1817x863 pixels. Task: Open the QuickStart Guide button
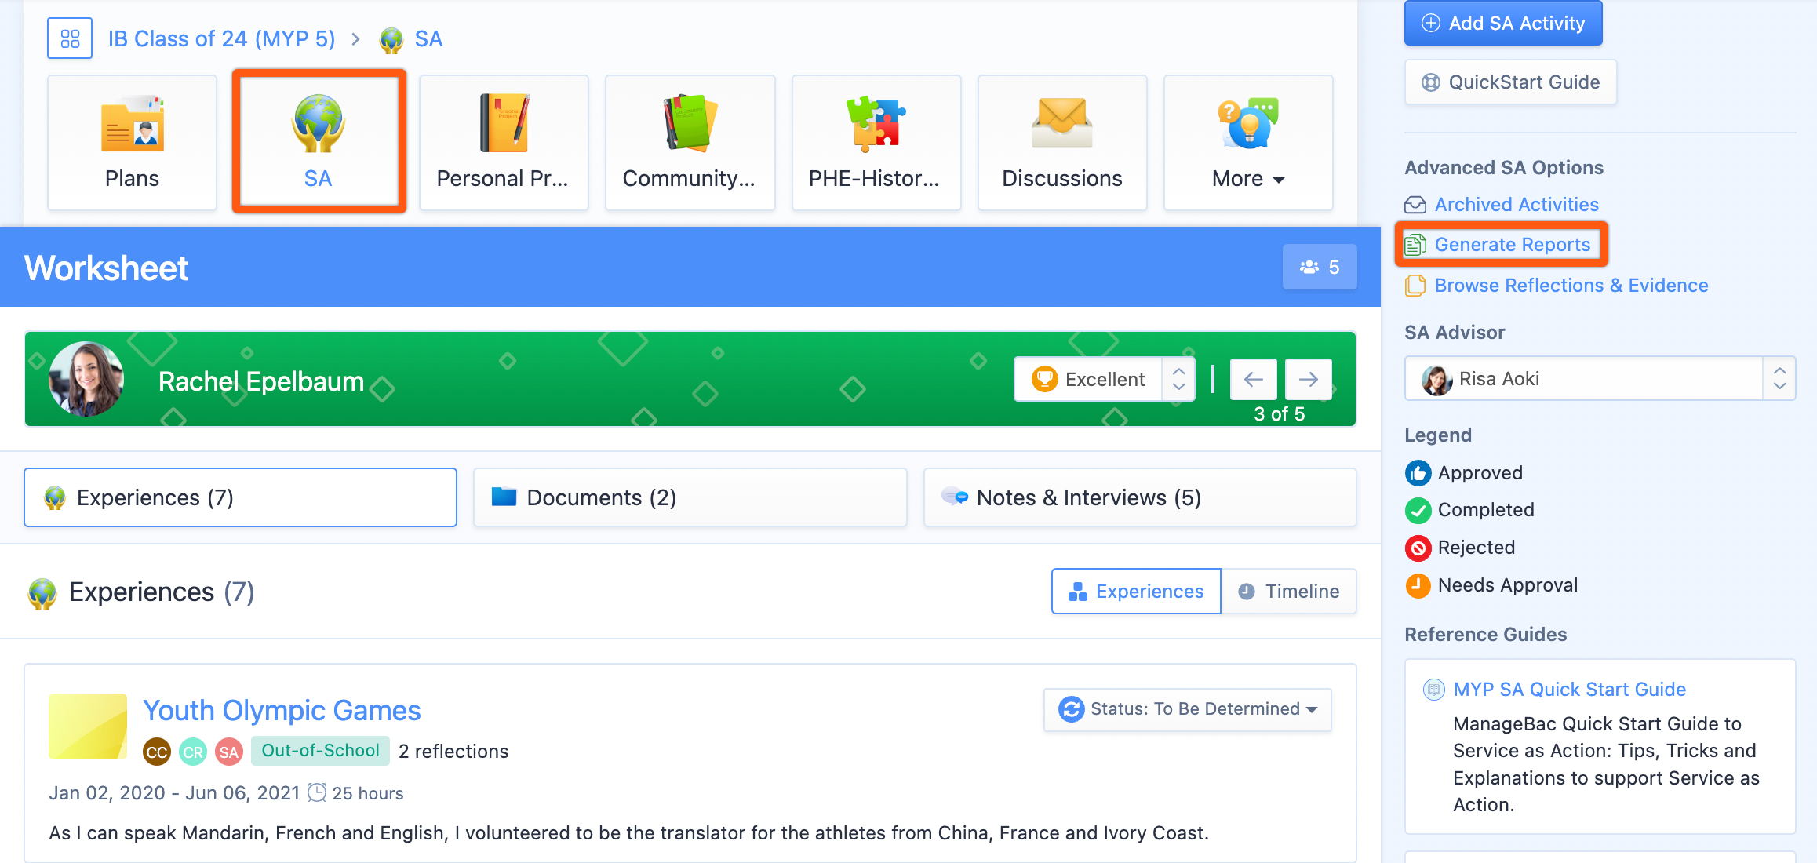1510,82
